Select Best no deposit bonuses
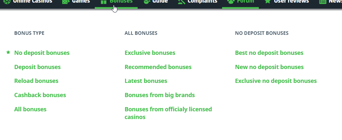The width and height of the screenshot is (342, 140). click(x=269, y=53)
